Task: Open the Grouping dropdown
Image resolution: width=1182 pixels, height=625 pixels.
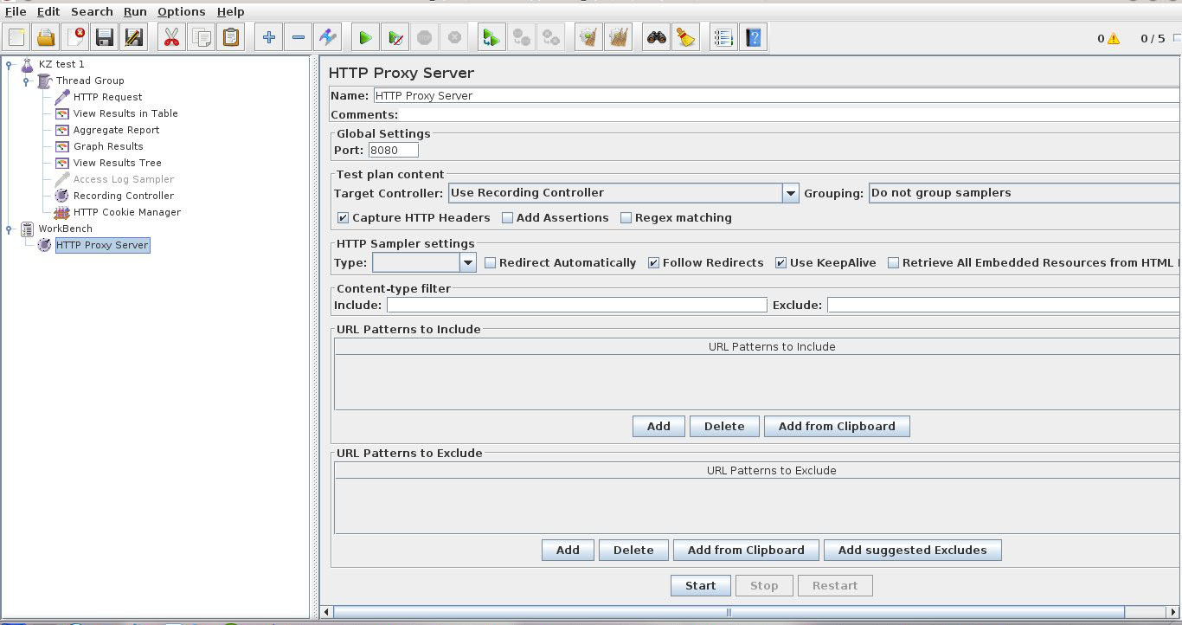Action: point(1025,193)
